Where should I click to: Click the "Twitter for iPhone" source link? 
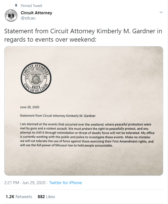pos(66,183)
